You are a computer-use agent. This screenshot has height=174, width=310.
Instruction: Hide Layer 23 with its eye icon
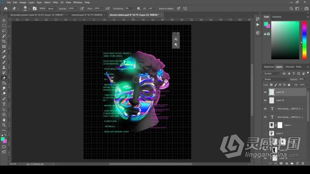pos(265,92)
